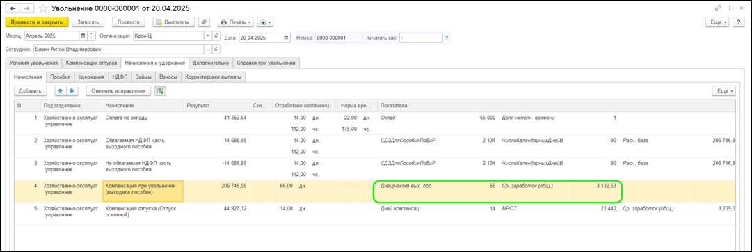Move row down with blue arrow
This screenshot has width=752, height=252.
(72, 90)
